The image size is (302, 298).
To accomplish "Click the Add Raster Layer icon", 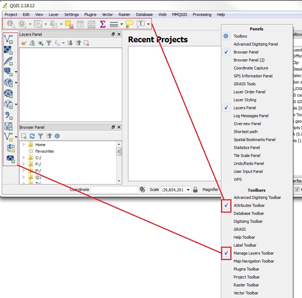I will [x=8, y=50].
